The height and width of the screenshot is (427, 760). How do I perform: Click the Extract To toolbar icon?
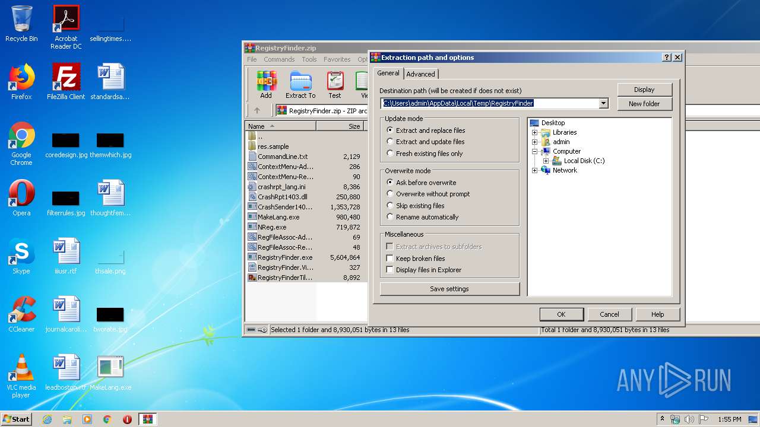pyautogui.click(x=300, y=85)
